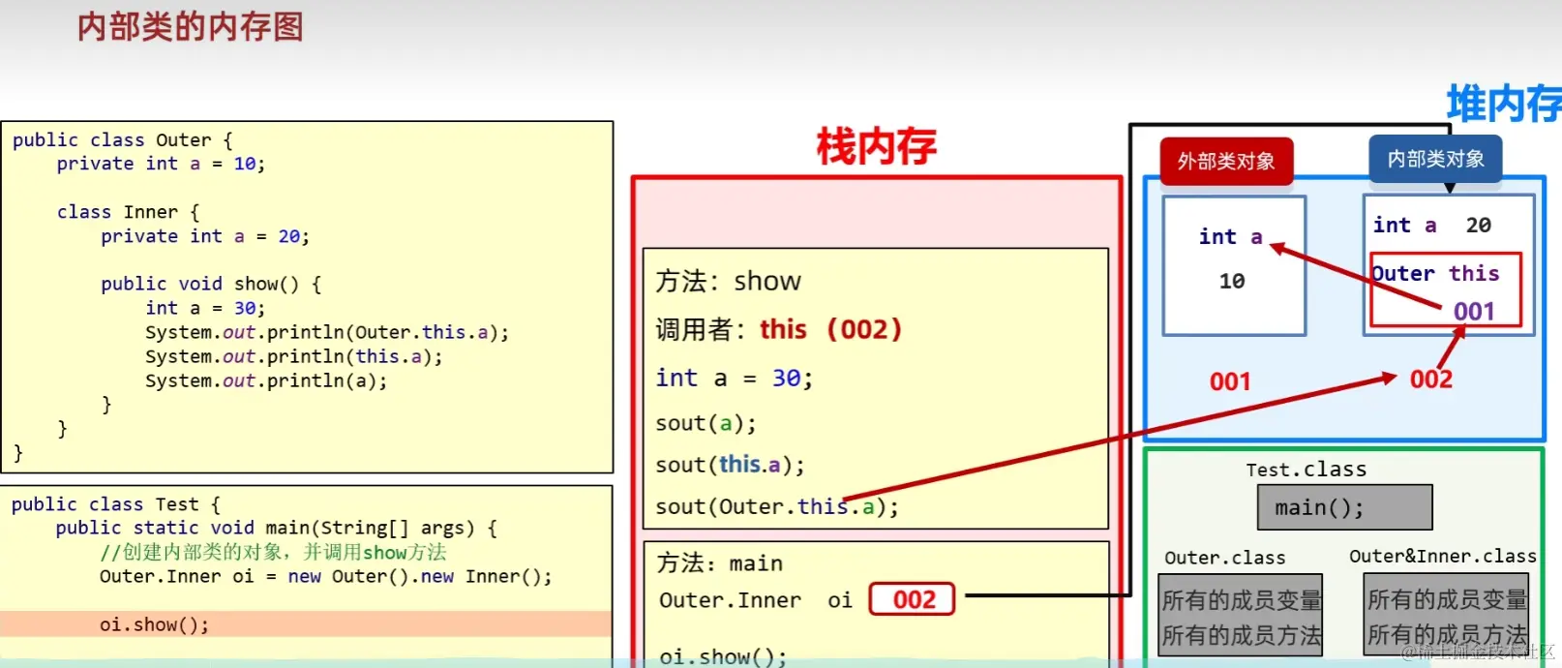The width and height of the screenshot is (1562, 668).
Task: Click Outer.class members gray box
Action: coord(1241,616)
